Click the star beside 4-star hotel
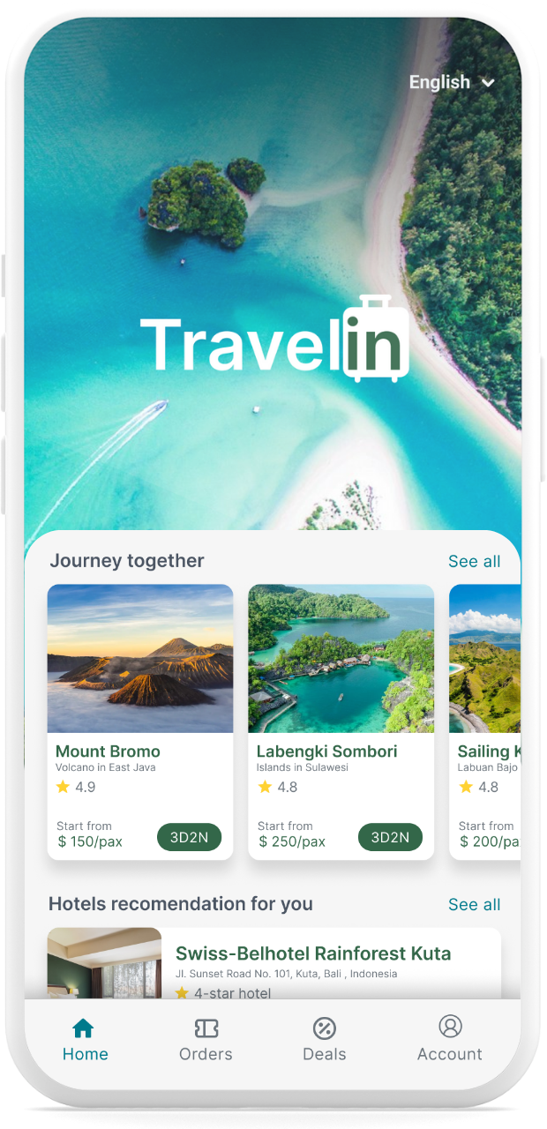 183,993
